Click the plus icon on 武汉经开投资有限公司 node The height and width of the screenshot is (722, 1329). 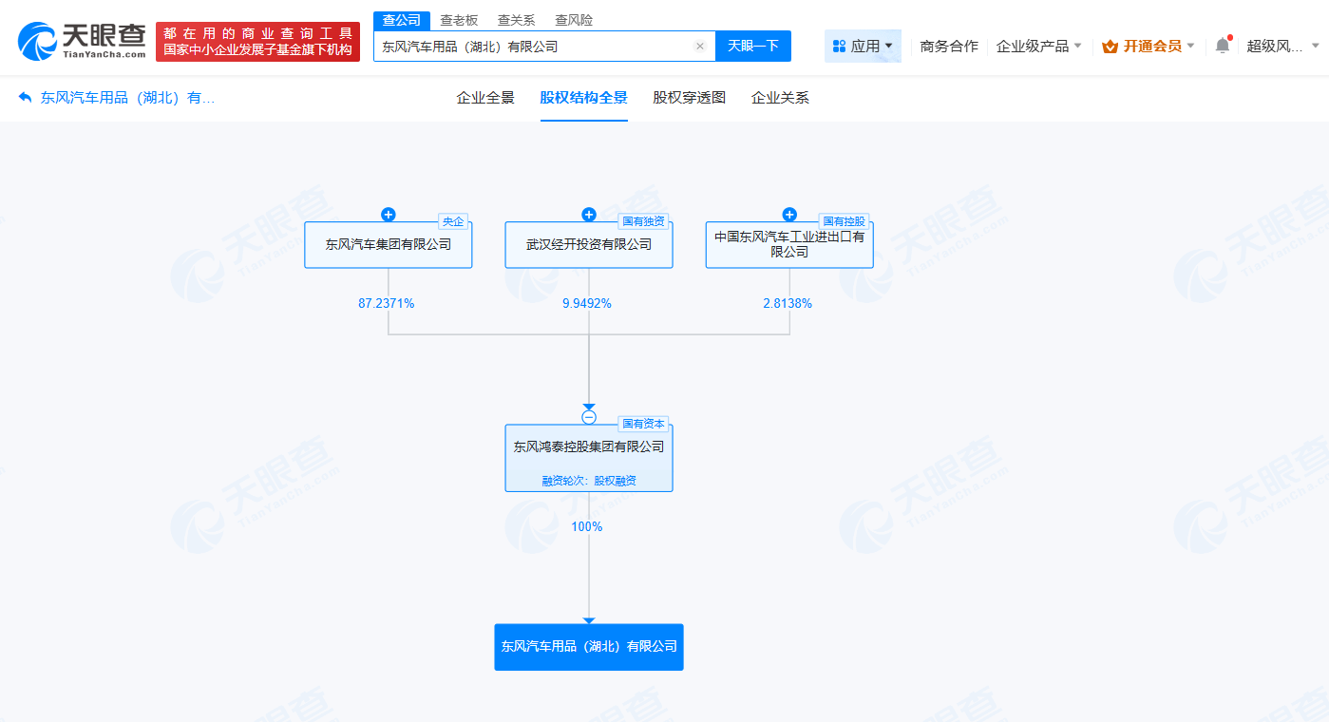click(588, 214)
